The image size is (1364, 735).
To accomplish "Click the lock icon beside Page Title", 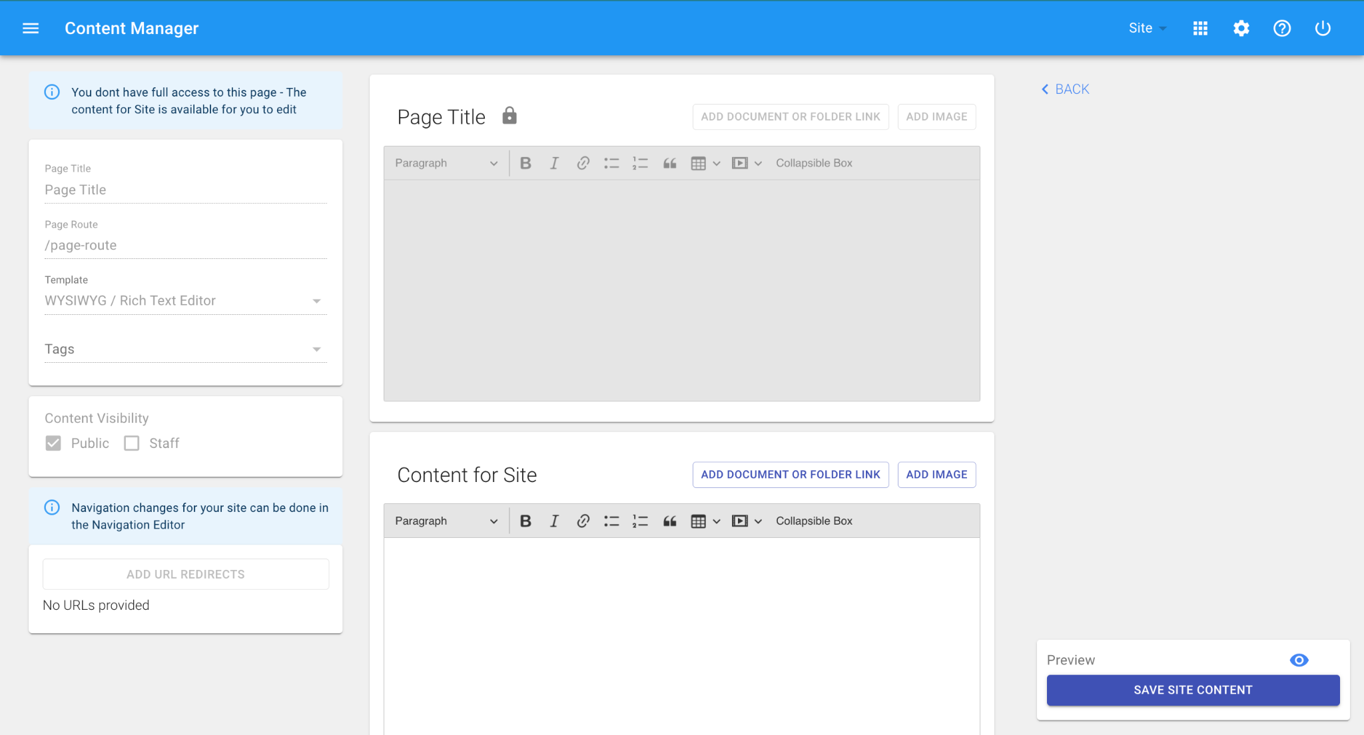I will (510, 116).
